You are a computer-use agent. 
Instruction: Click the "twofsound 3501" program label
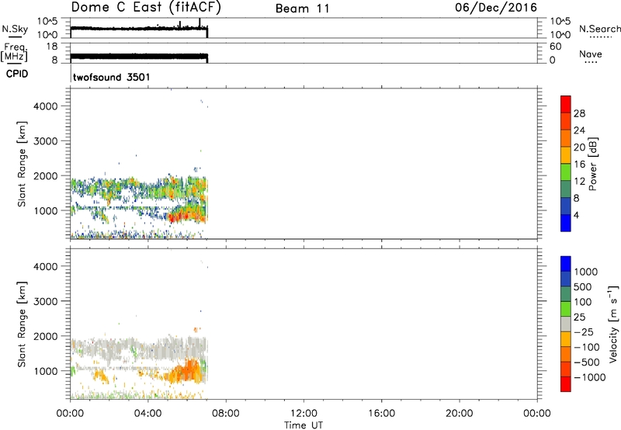pos(112,77)
